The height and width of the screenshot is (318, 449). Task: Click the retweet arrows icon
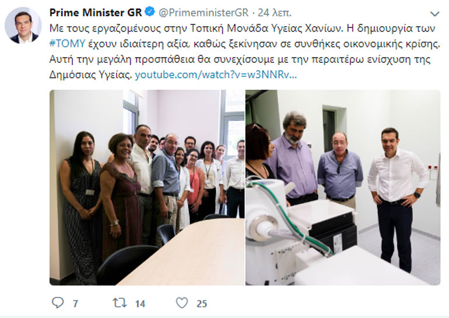click(120, 303)
